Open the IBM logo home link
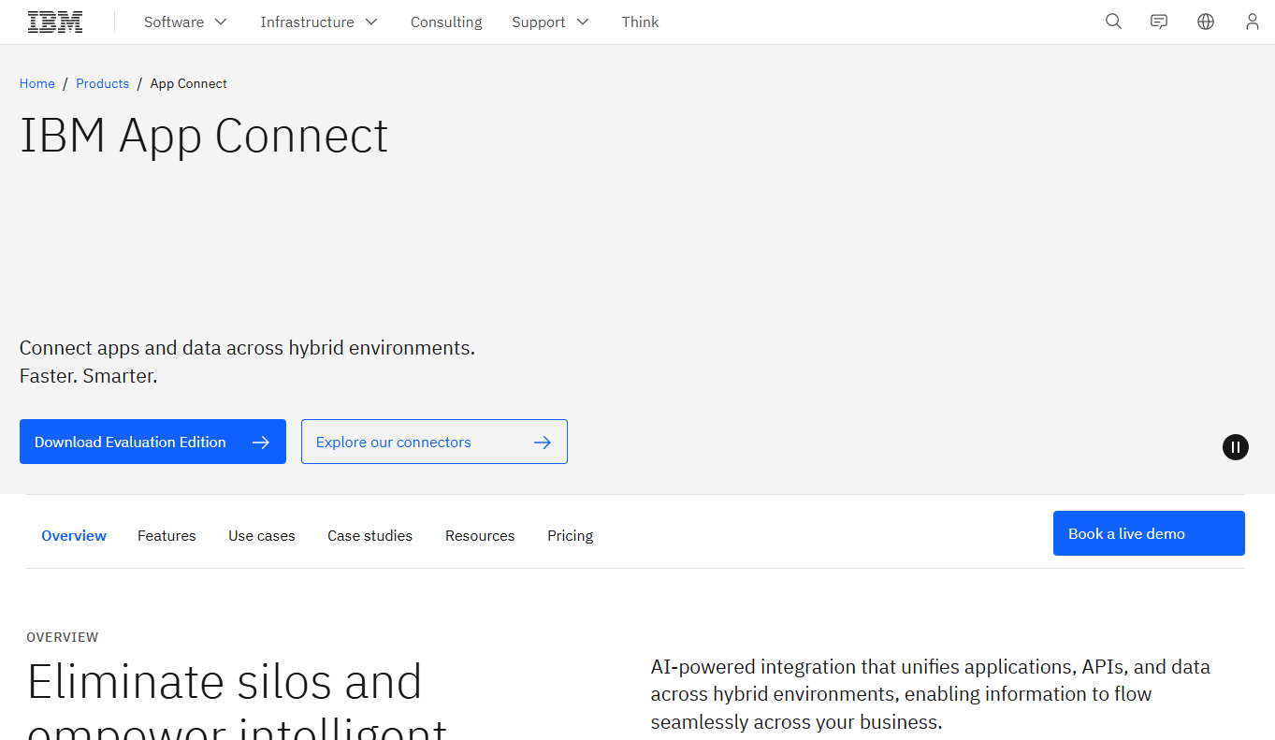Image resolution: width=1275 pixels, height=740 pixels. (x=55, y=22)
